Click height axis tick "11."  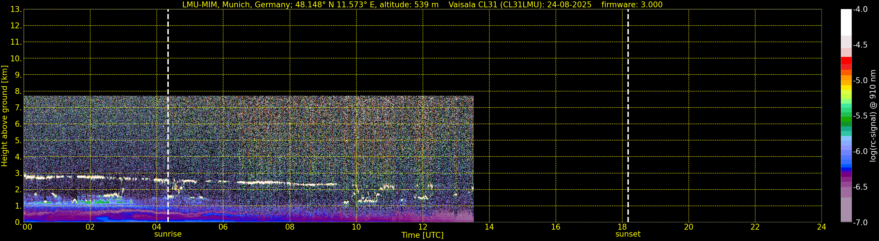coord(16,42)
